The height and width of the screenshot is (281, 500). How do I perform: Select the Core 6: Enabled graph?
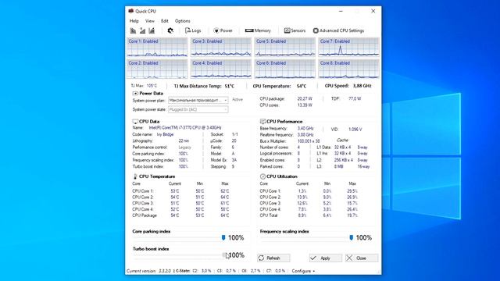click(284, 69)
